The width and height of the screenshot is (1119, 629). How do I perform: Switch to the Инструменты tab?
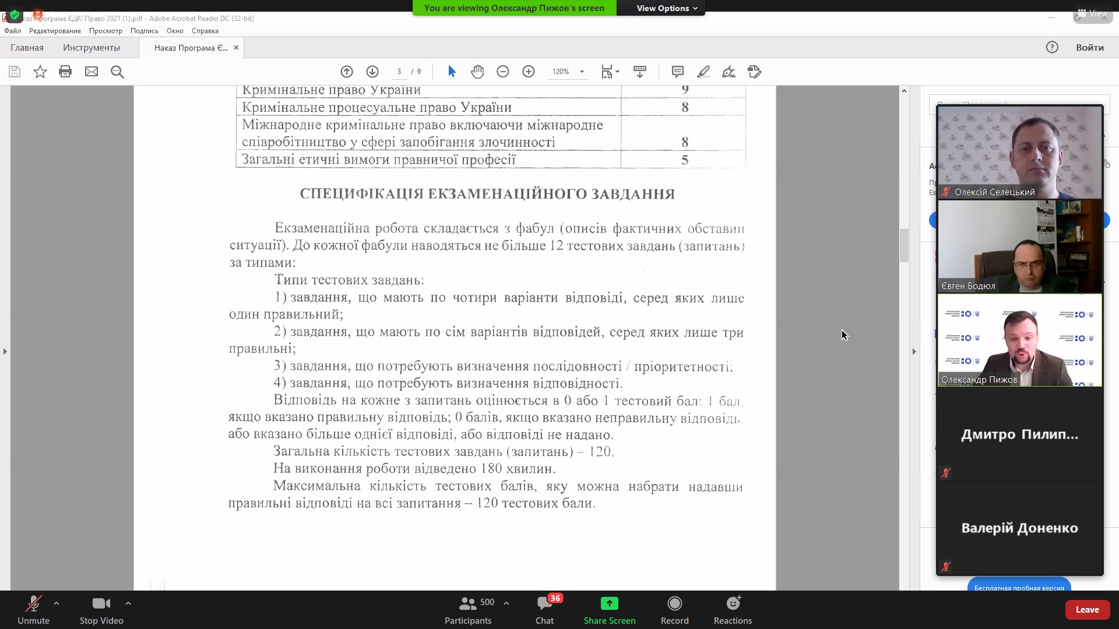(x=92, y=48)
